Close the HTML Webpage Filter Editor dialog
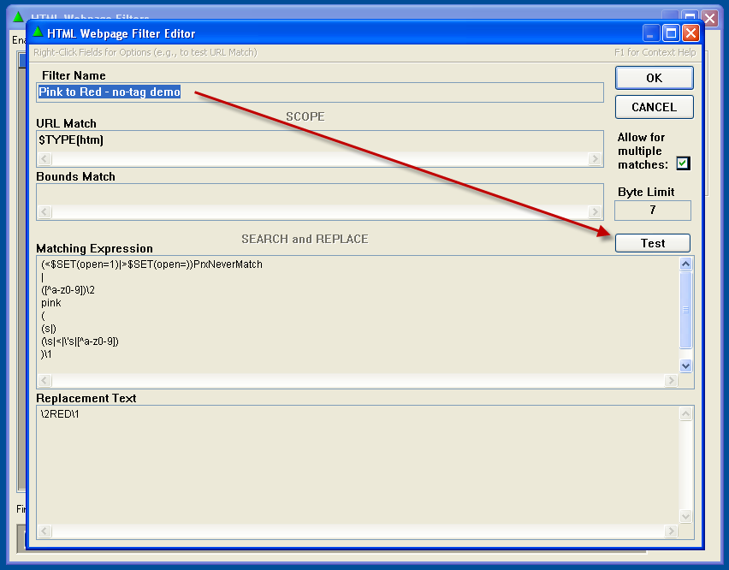 point(690,33)
